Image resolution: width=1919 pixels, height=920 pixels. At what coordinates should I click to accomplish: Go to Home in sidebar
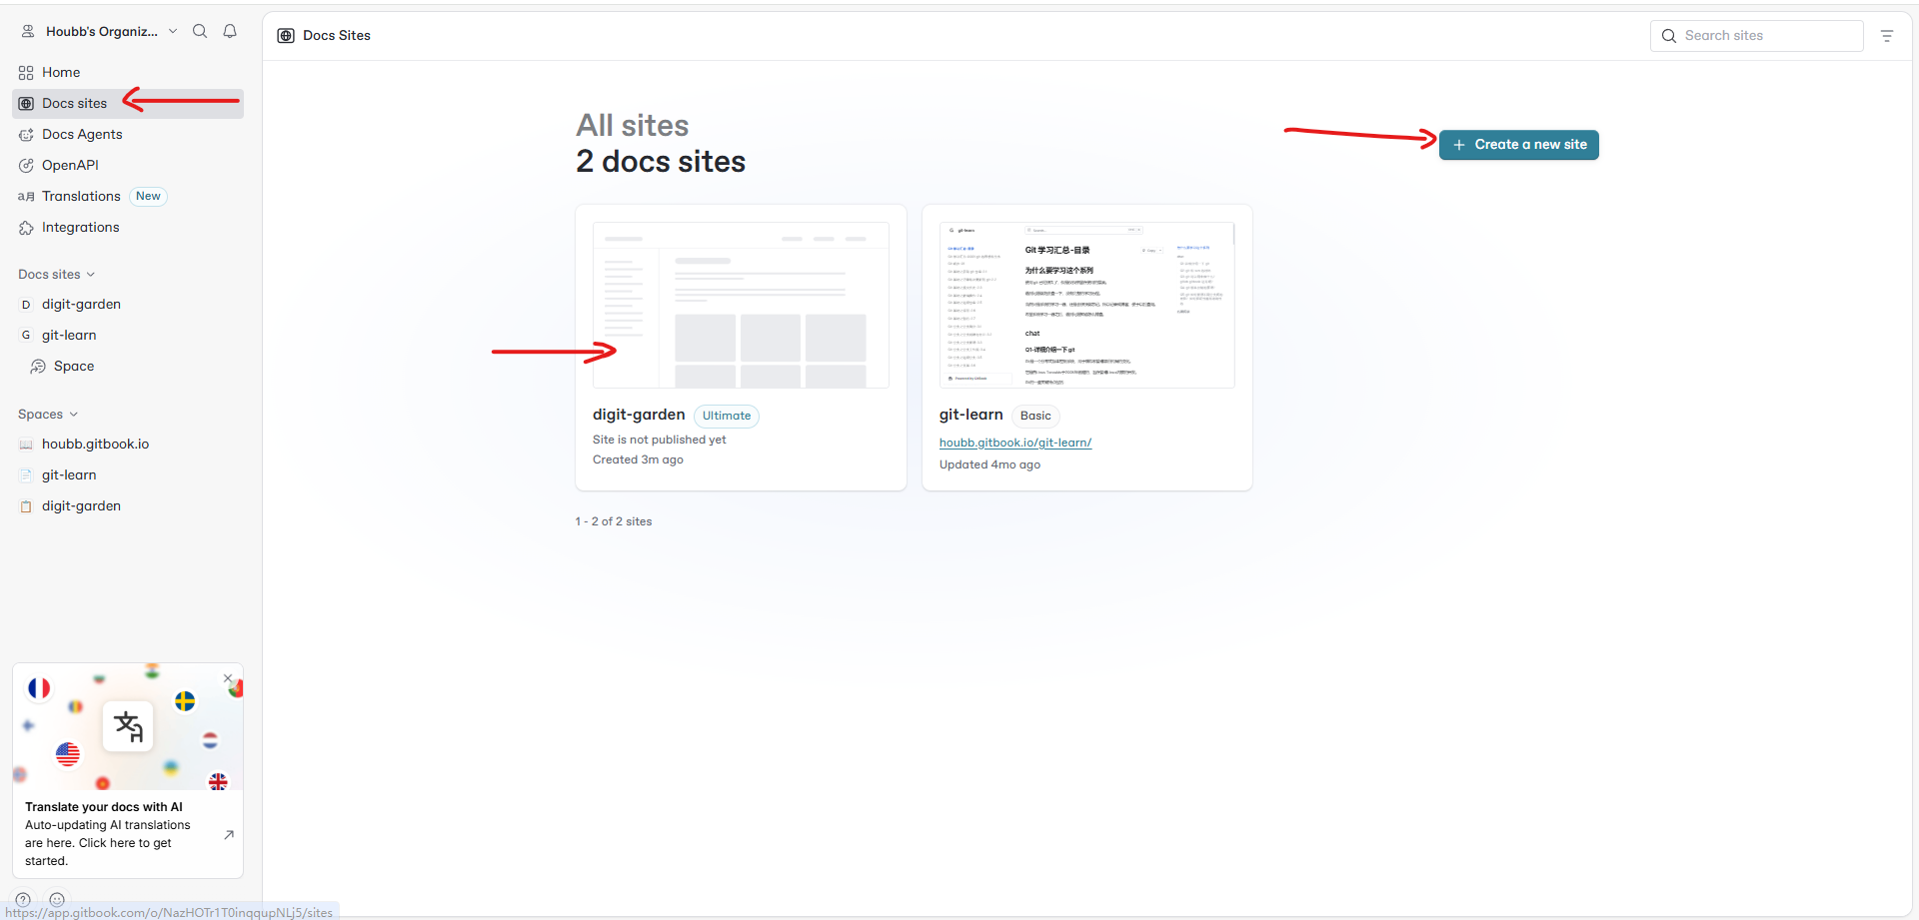61,73
